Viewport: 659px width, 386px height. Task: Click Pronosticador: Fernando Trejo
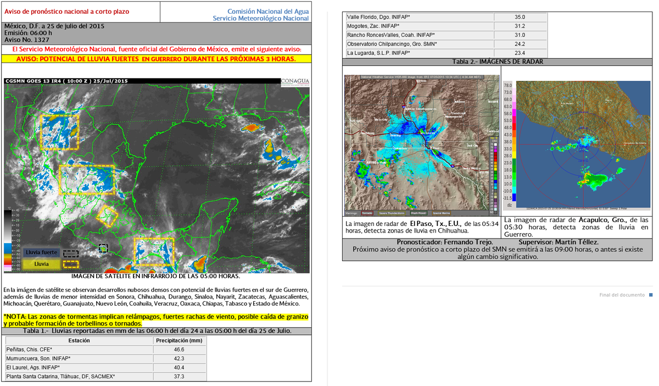click(x=444, y=242)
